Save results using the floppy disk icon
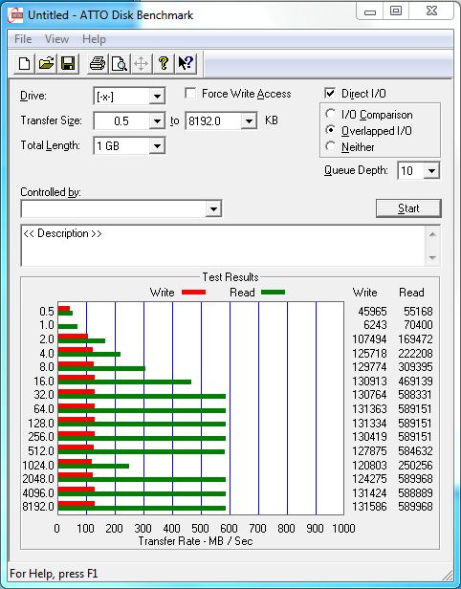The height and width of the screenshot is (589, 461). click(x=68, y=63)
